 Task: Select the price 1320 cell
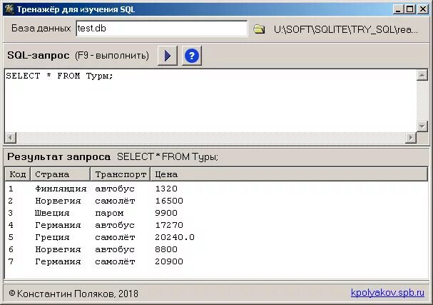pos(166,189)
